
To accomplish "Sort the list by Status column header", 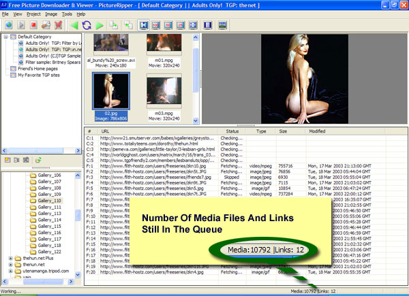I will [232, 131].
